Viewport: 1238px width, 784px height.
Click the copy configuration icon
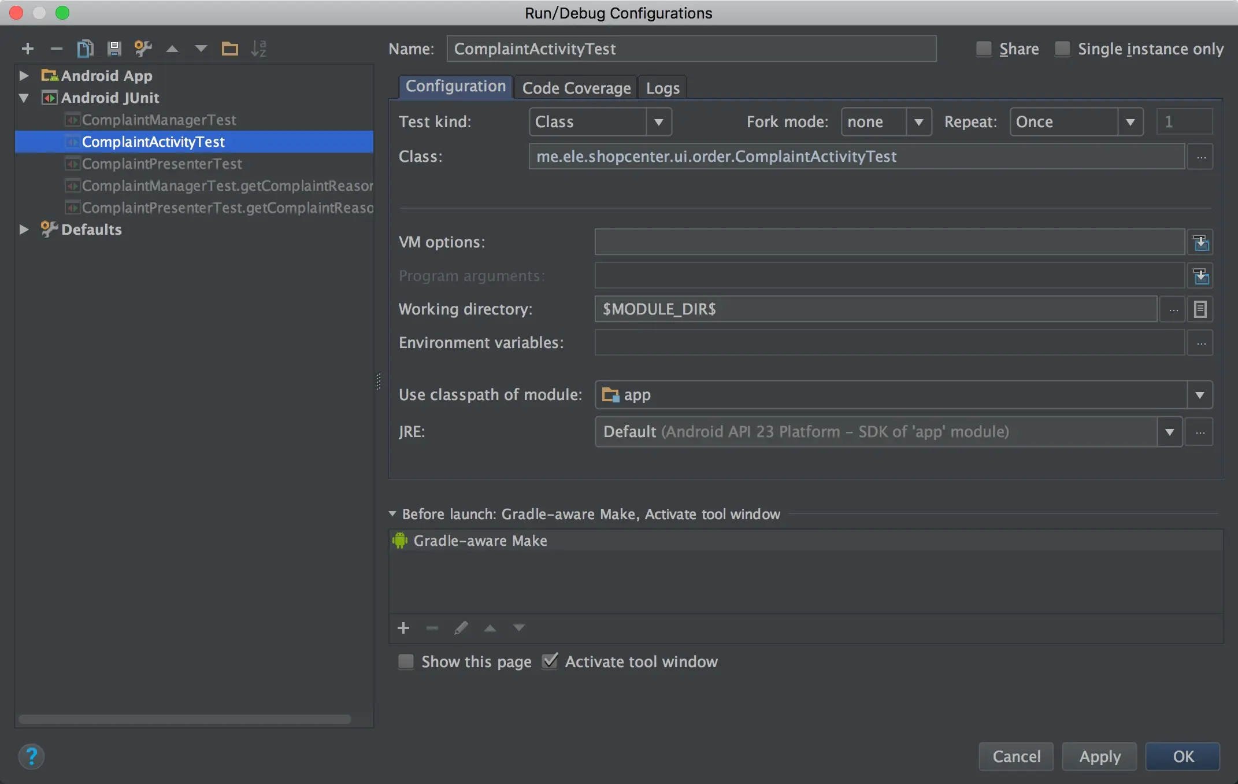[x=85, y=49]
